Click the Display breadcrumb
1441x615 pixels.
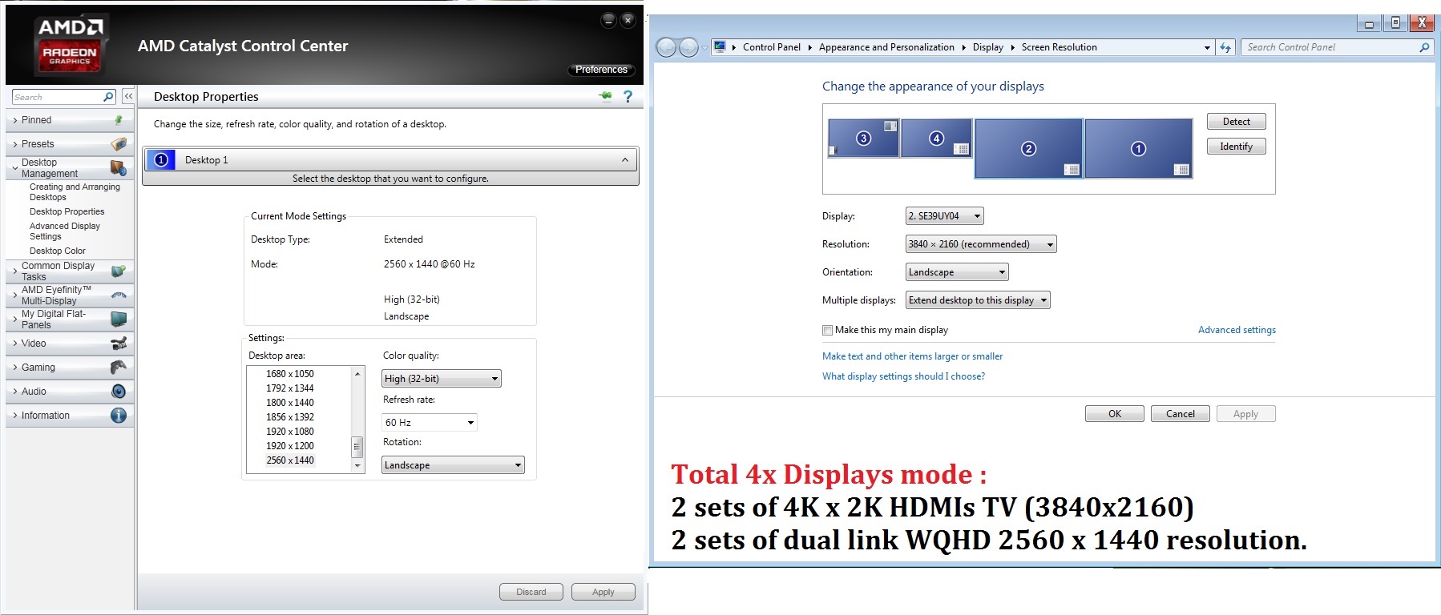pyautogui.click(x=988, y=47)
